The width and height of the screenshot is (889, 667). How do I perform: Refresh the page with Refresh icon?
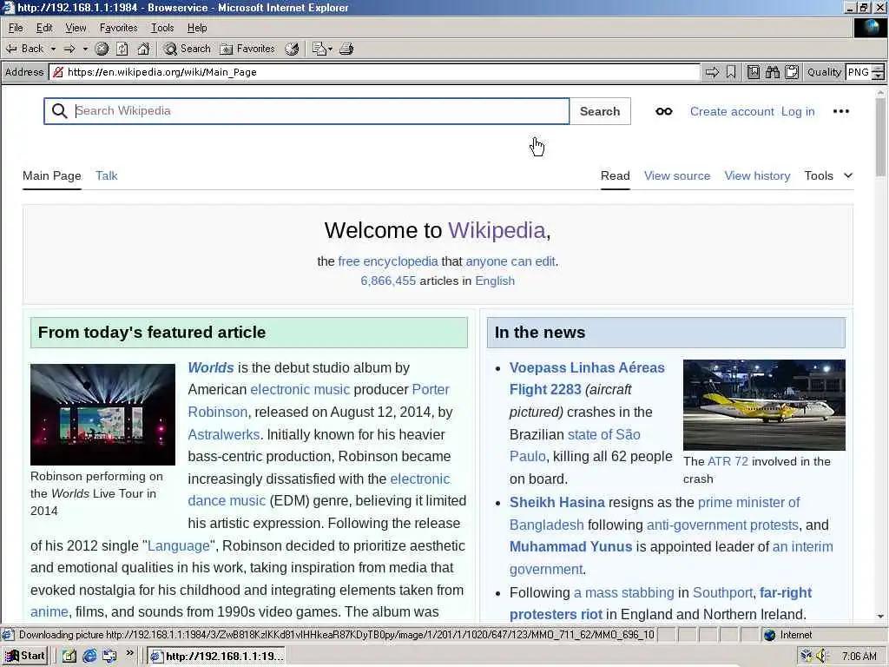(x=122, y=49)
